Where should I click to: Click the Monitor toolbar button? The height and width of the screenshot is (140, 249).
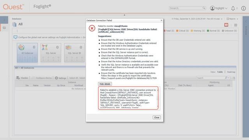(x=22, y=78)
